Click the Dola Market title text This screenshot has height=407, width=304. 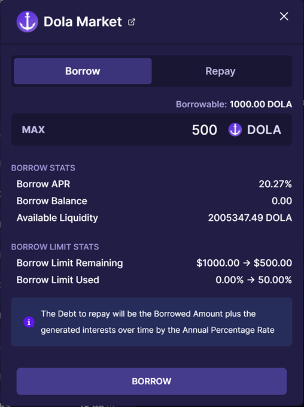[83, 22]
